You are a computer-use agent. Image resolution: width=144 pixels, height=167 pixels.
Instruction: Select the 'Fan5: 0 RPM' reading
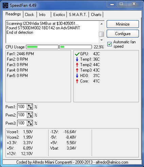click(17, 76)
